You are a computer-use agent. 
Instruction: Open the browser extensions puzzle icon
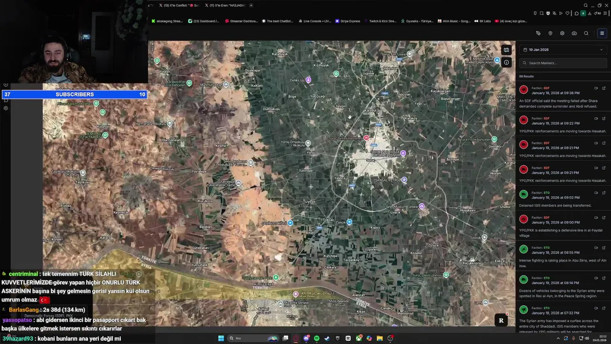(x=577, y=13)
